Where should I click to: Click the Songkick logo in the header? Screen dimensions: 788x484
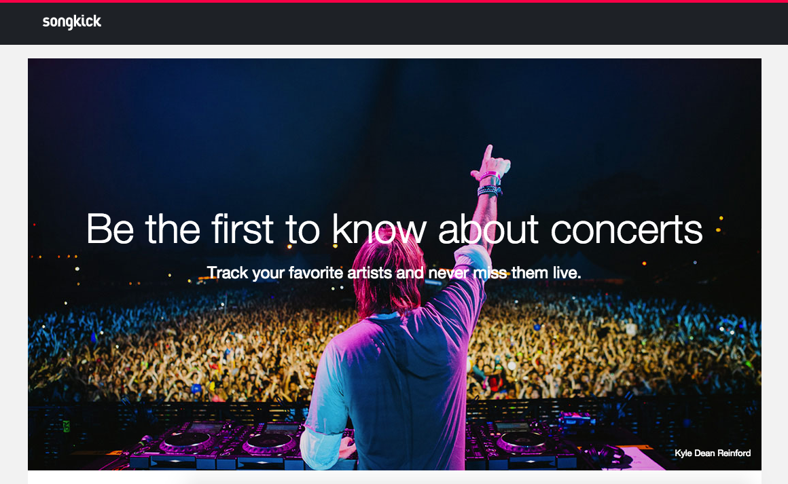[x=71, y=22]
